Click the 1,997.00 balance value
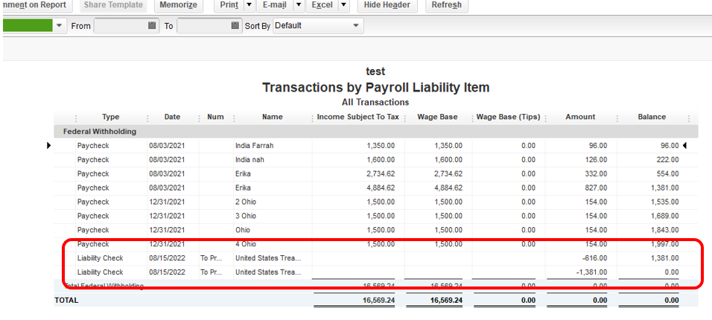712x320 pixels. (x=664, y=244)
